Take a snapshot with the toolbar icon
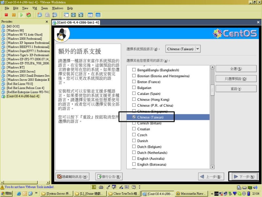The height and width of the screenshot is (197, 262). pyautogui.click(x=40, y=15)
